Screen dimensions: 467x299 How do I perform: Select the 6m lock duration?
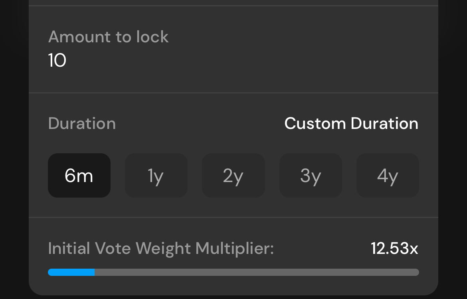point(79,176)
